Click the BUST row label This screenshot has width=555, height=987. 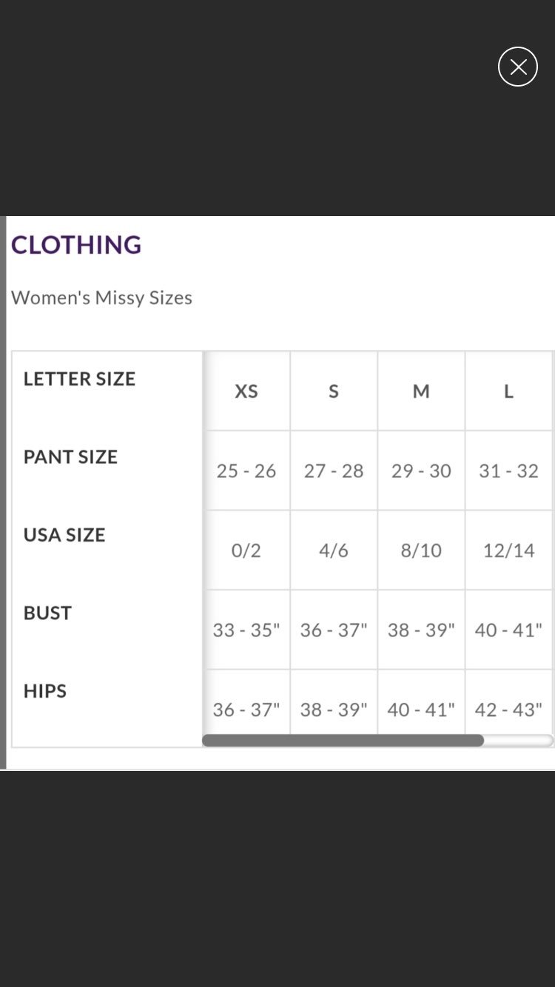(x=47, y=613)
